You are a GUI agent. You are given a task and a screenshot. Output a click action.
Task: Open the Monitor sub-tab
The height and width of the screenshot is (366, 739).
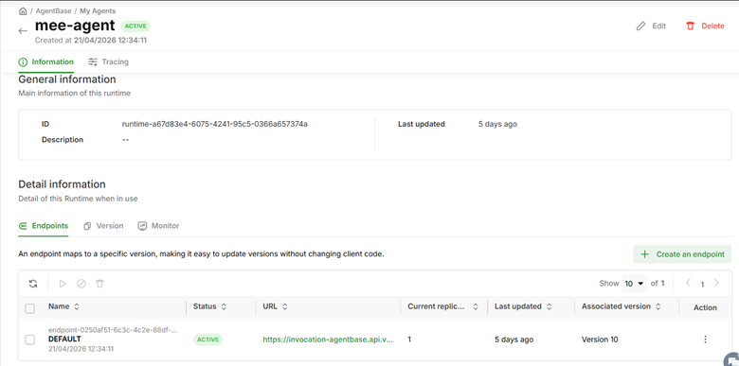point(158,226)
